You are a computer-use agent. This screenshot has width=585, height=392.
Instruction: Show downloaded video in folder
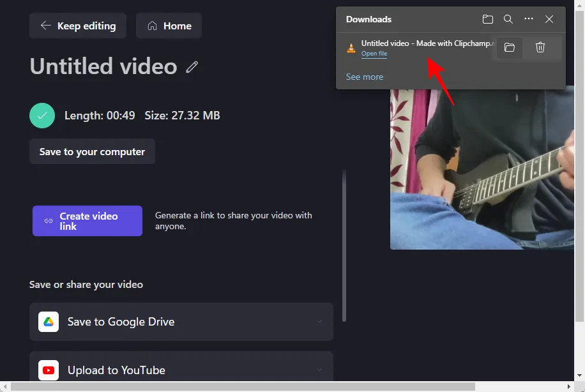(509, 48)
